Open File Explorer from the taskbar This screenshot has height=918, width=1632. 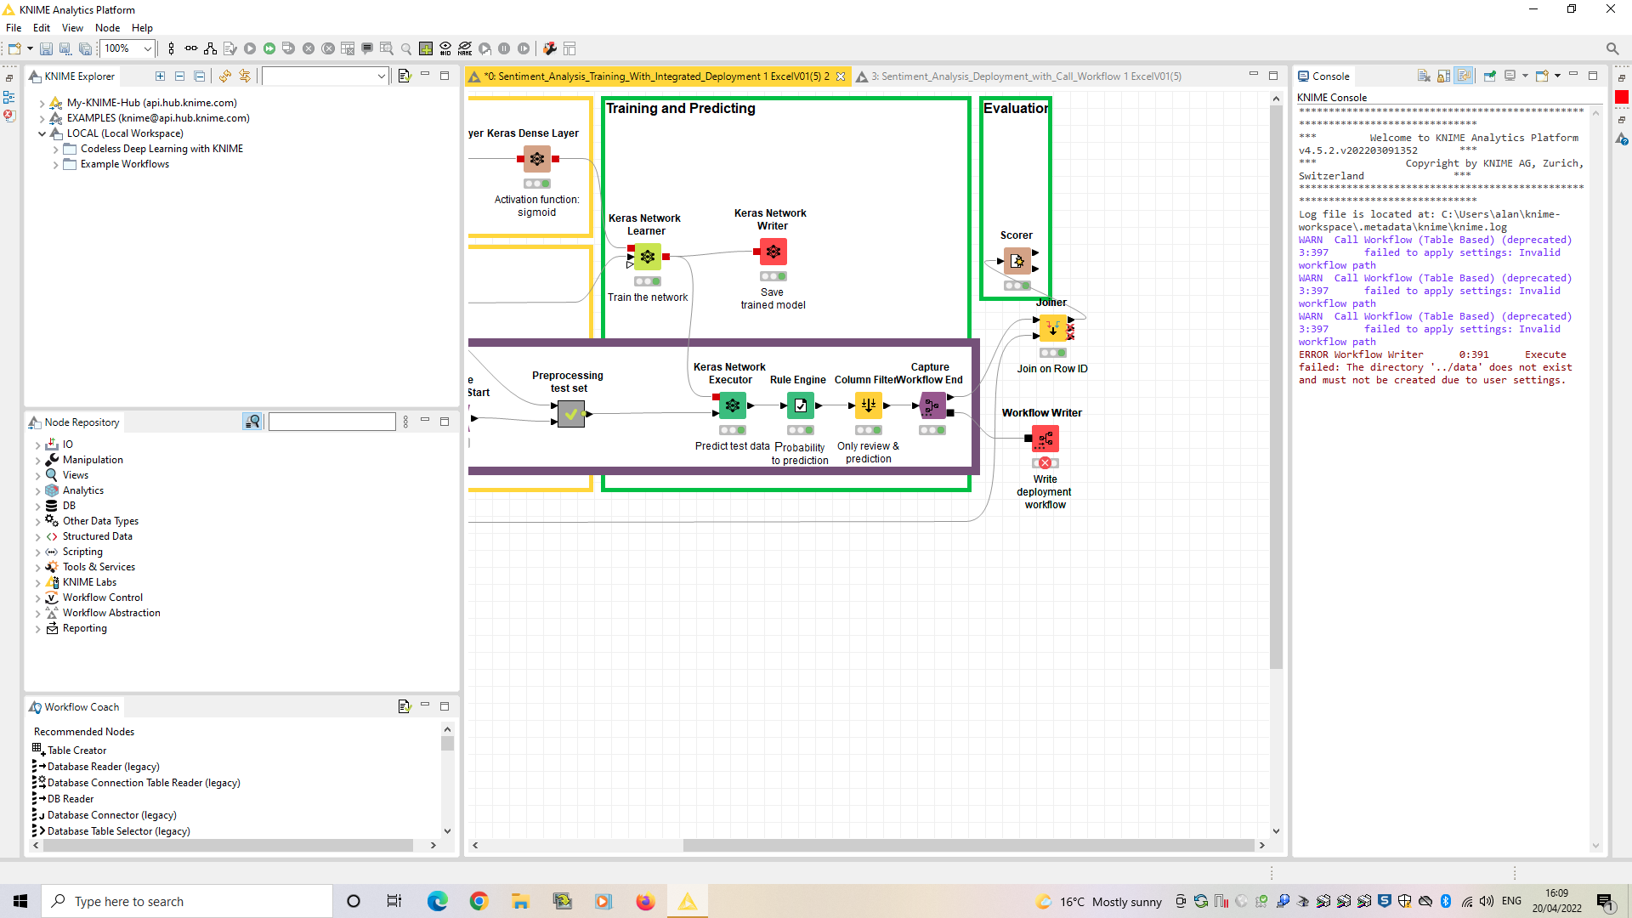(520, 901)
